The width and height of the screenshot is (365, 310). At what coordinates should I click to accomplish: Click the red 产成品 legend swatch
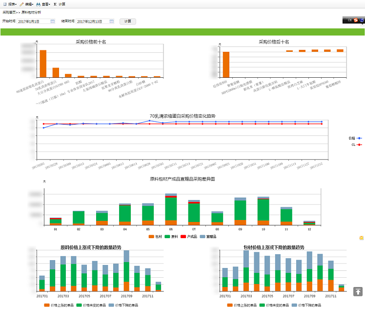click(x=184, y=237)
